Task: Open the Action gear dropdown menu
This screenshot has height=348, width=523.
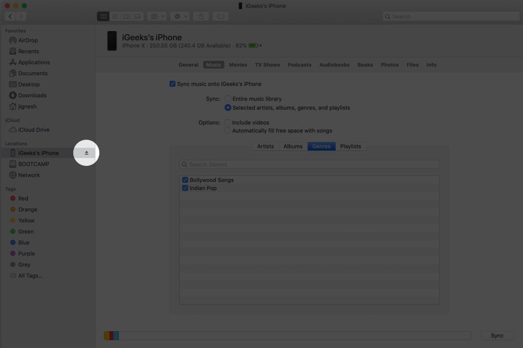Action: pos(180,16)
